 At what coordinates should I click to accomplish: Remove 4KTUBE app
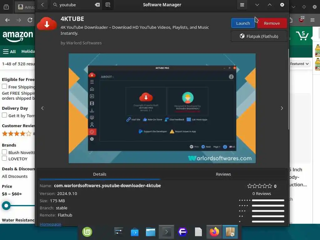pos(272,23)
